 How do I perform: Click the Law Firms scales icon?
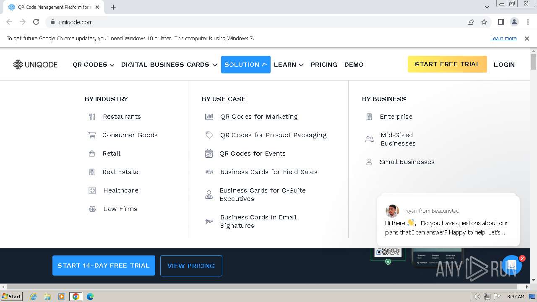point(92,209)
